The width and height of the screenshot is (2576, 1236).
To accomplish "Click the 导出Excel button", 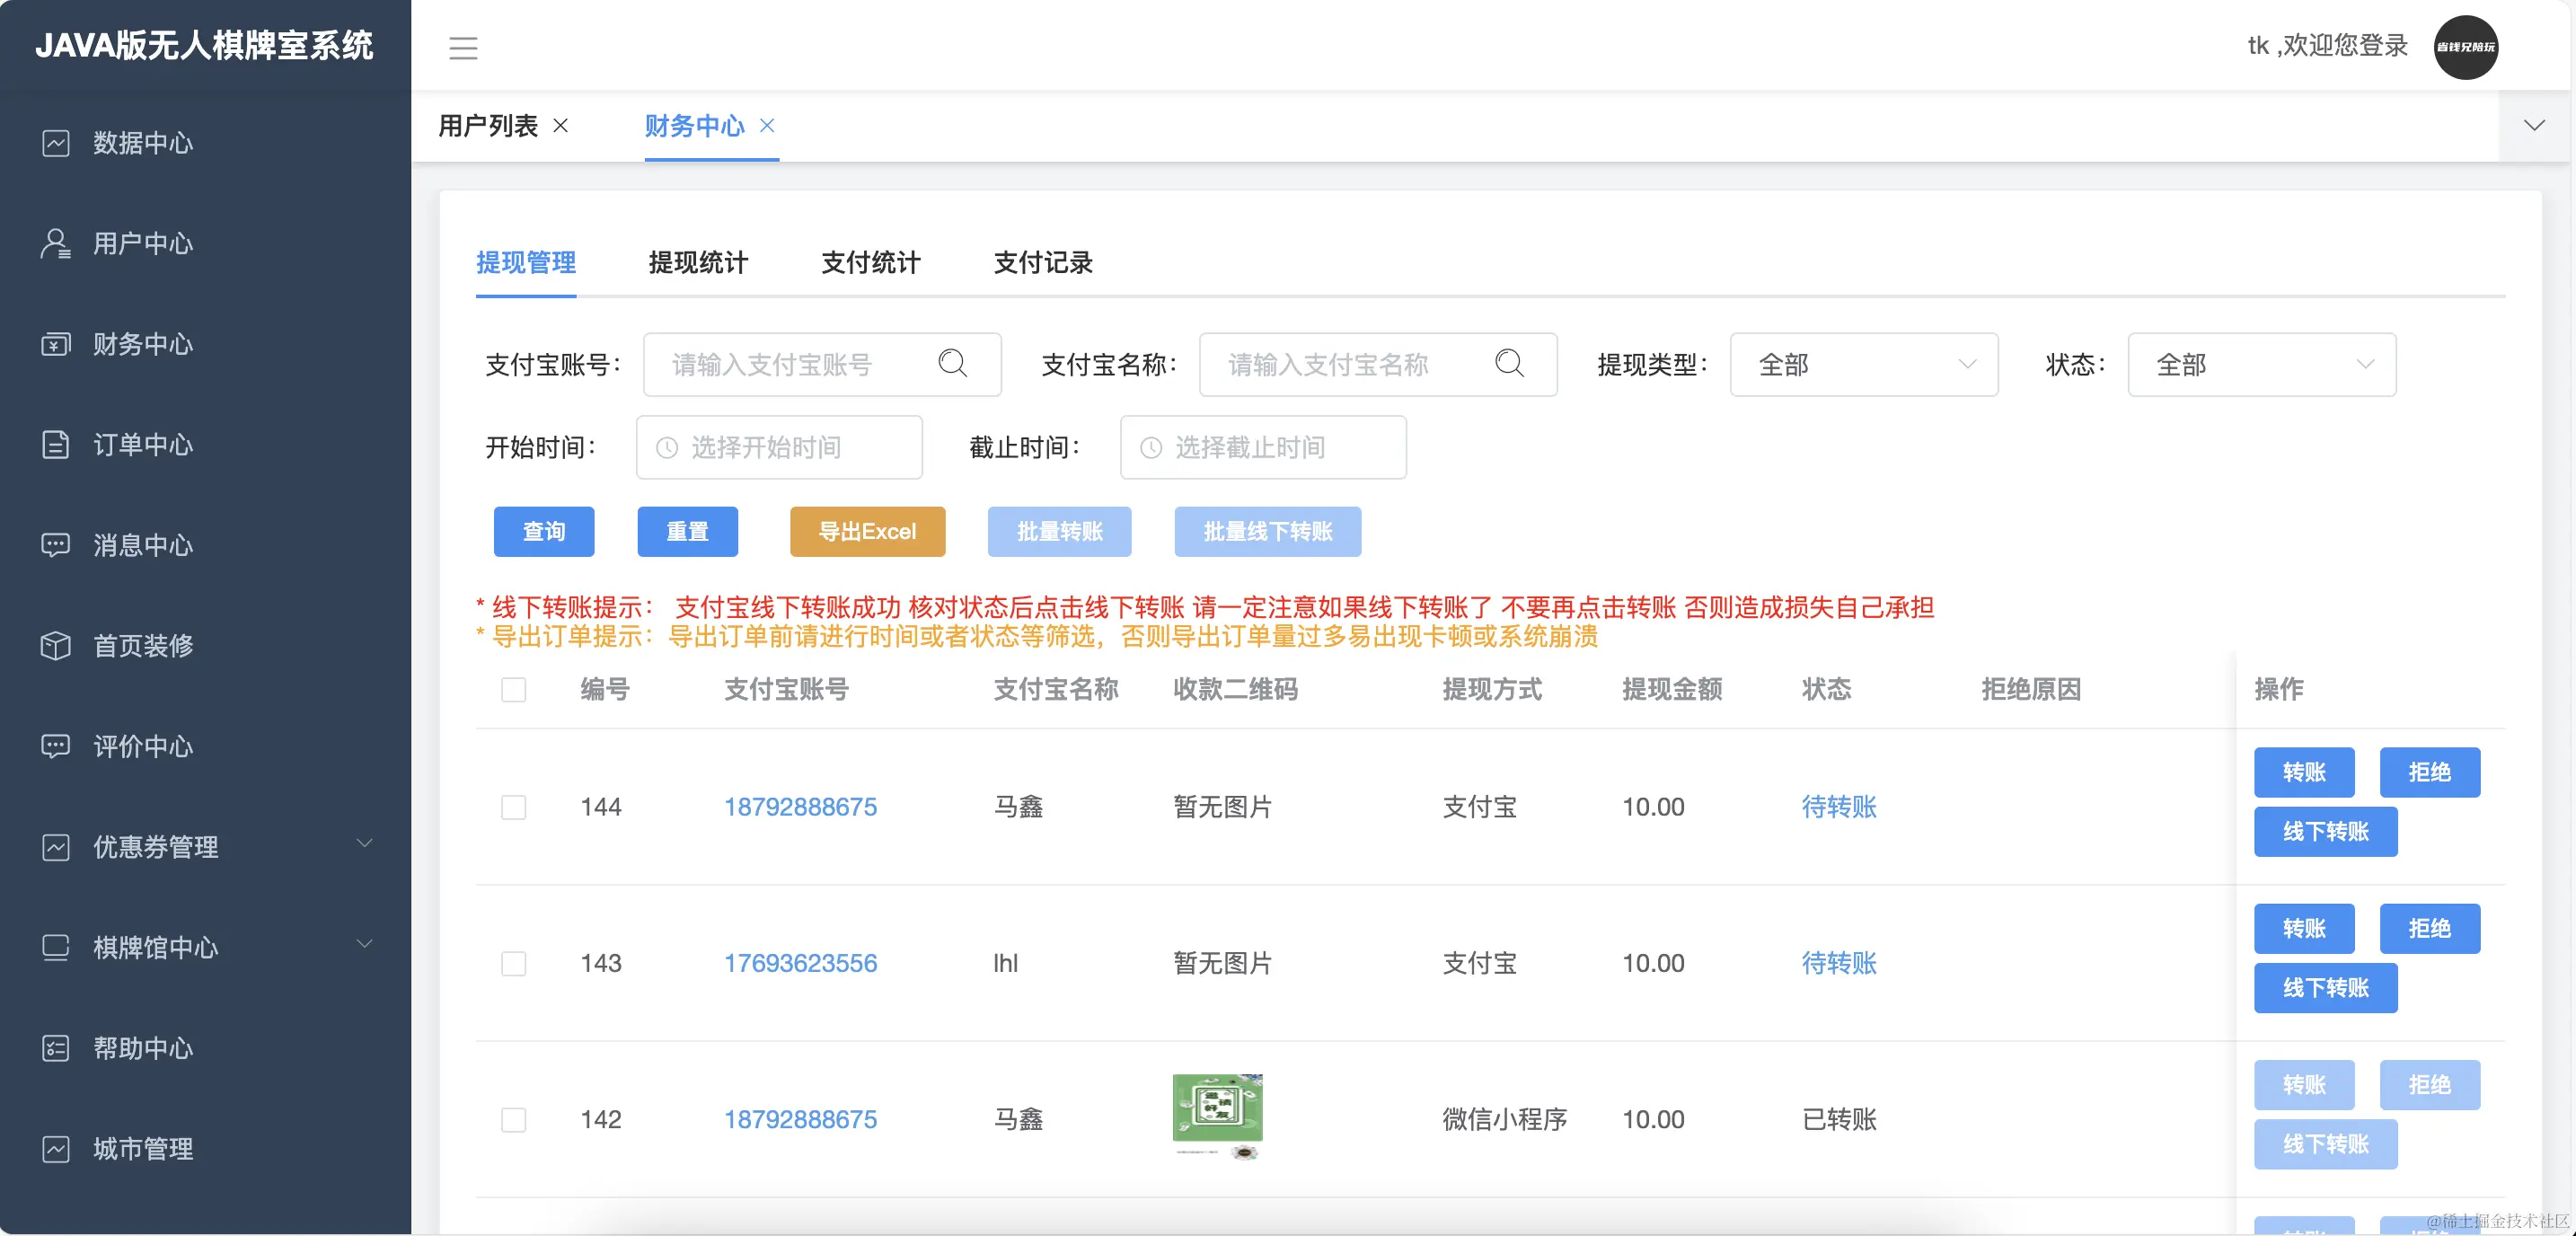I will tap(866, 531).
